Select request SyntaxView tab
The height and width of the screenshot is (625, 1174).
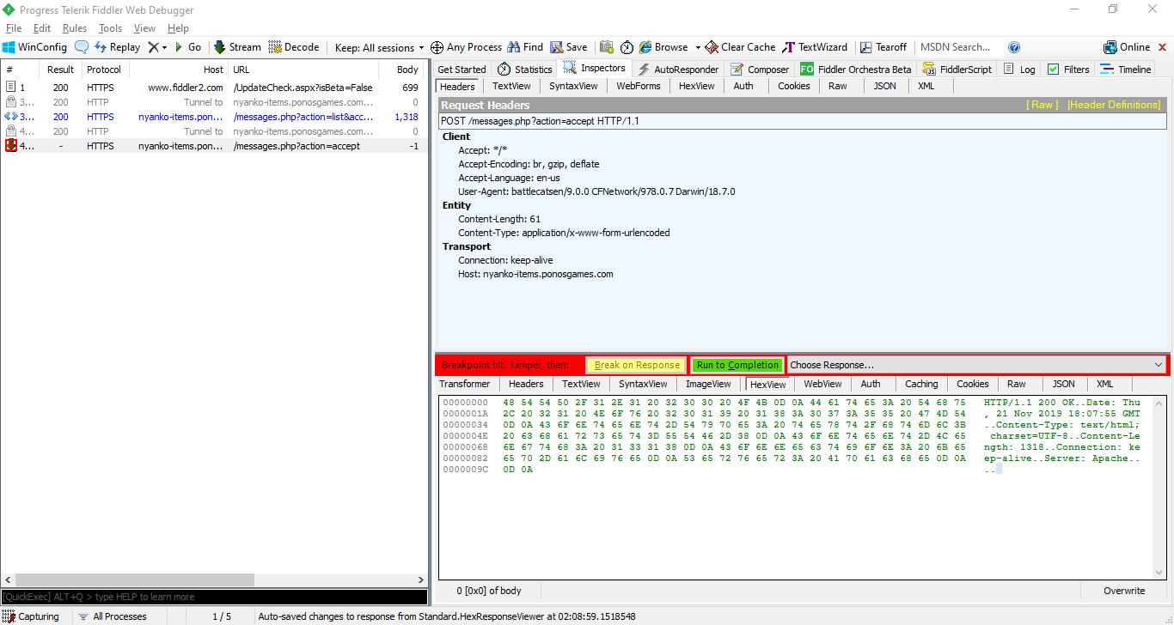[x=573, y=86]
